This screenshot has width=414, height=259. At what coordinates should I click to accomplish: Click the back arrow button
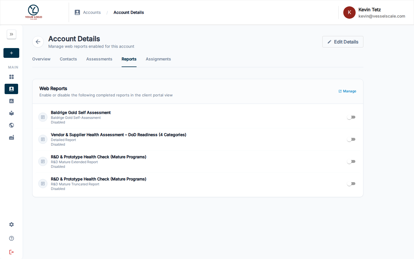pyautogui.click(x=38, y=42)
